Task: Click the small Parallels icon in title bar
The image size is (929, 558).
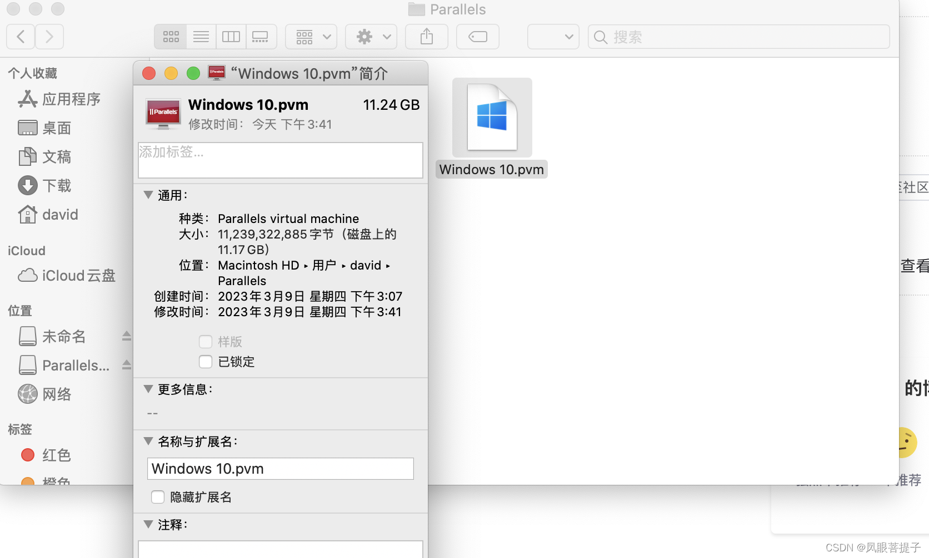Action: [x=217, y=73]
